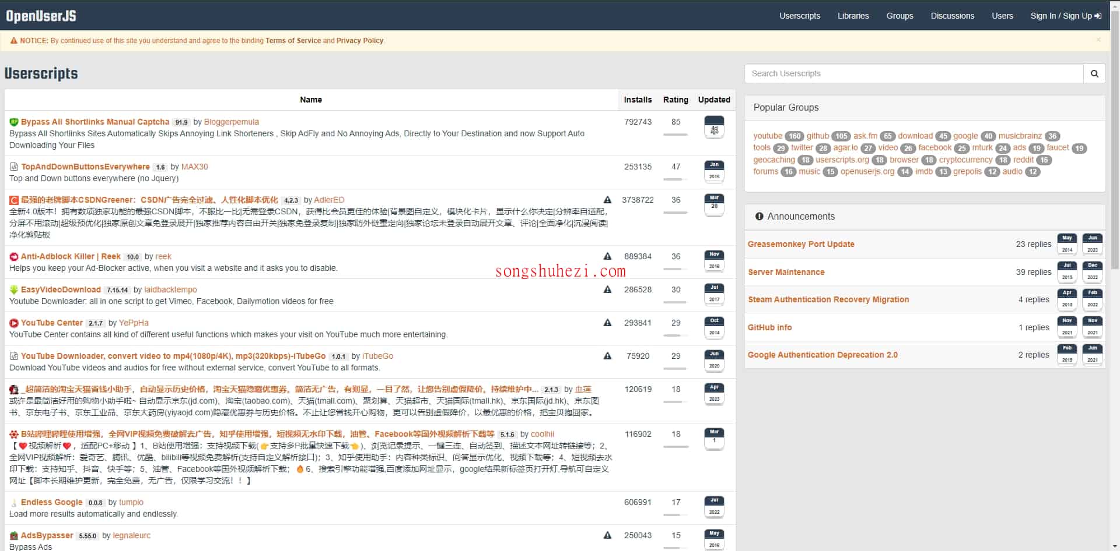1120x551 pixels.
Task: Open cryptocurrency group tag
Action: pyautogui.click(x=965, y=160)
